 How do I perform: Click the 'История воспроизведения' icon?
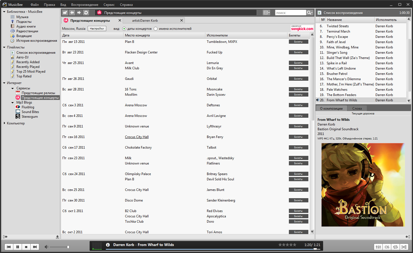pyautogui.click(x=13, y=41)
